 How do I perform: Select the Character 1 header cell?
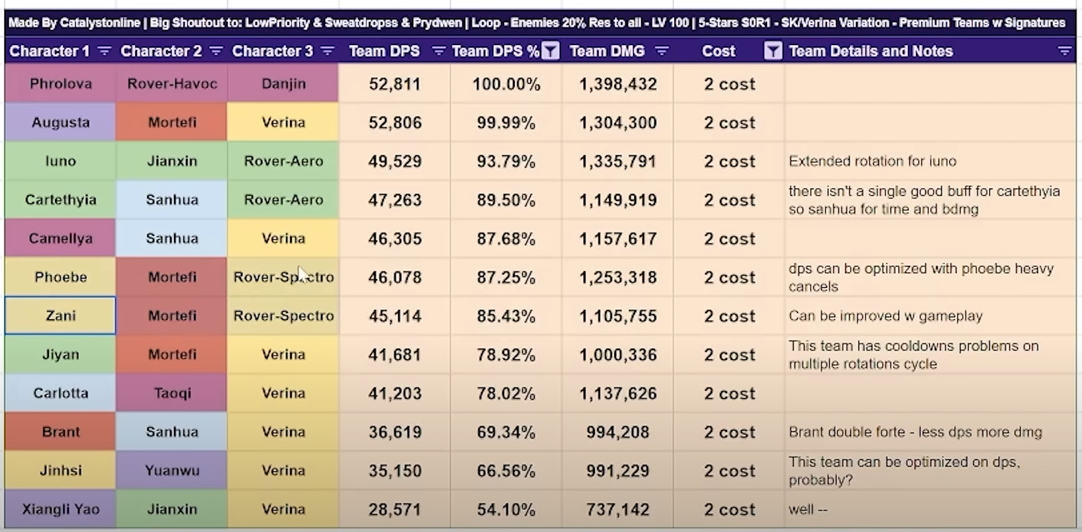60,51
